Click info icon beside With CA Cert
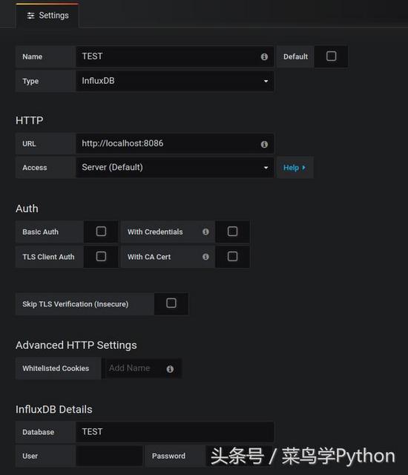This screenshot has height=475, width=408. 205,257
